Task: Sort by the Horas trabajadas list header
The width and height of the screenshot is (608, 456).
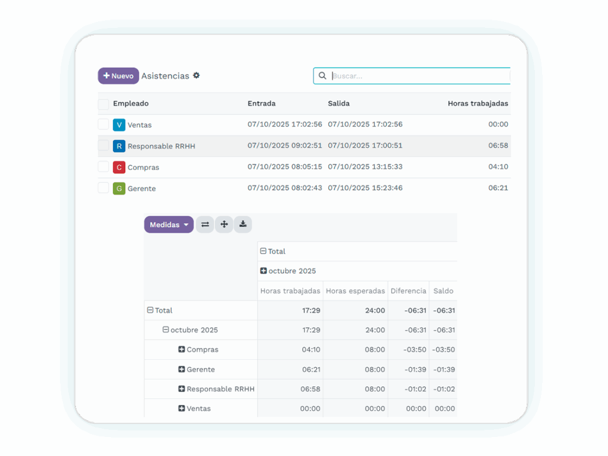Action: (x=477, y=103)
